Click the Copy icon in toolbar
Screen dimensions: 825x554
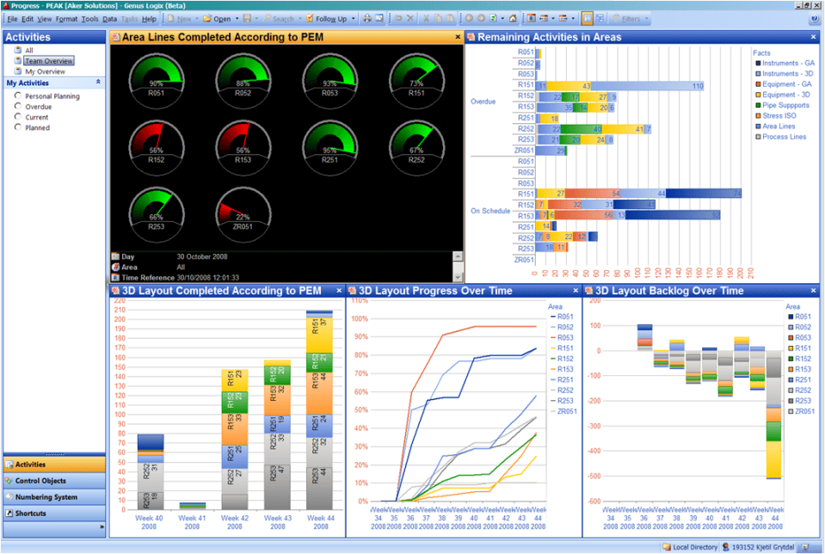(x=438, y=18)
